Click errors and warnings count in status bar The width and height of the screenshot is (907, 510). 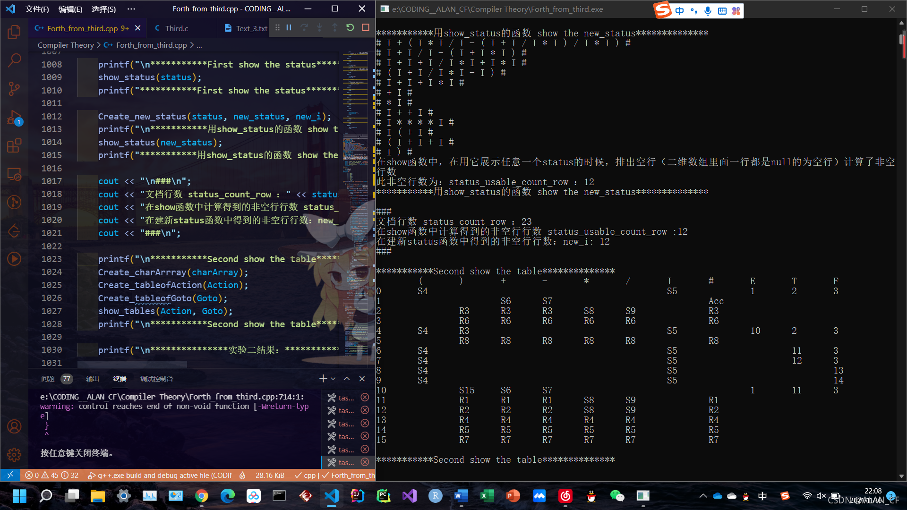(x=52, y=476)
